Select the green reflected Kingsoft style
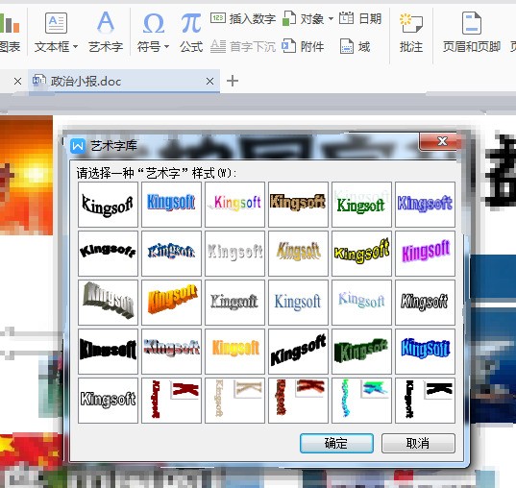The width and height of the screenshot is (516, 488). [361, 205]
